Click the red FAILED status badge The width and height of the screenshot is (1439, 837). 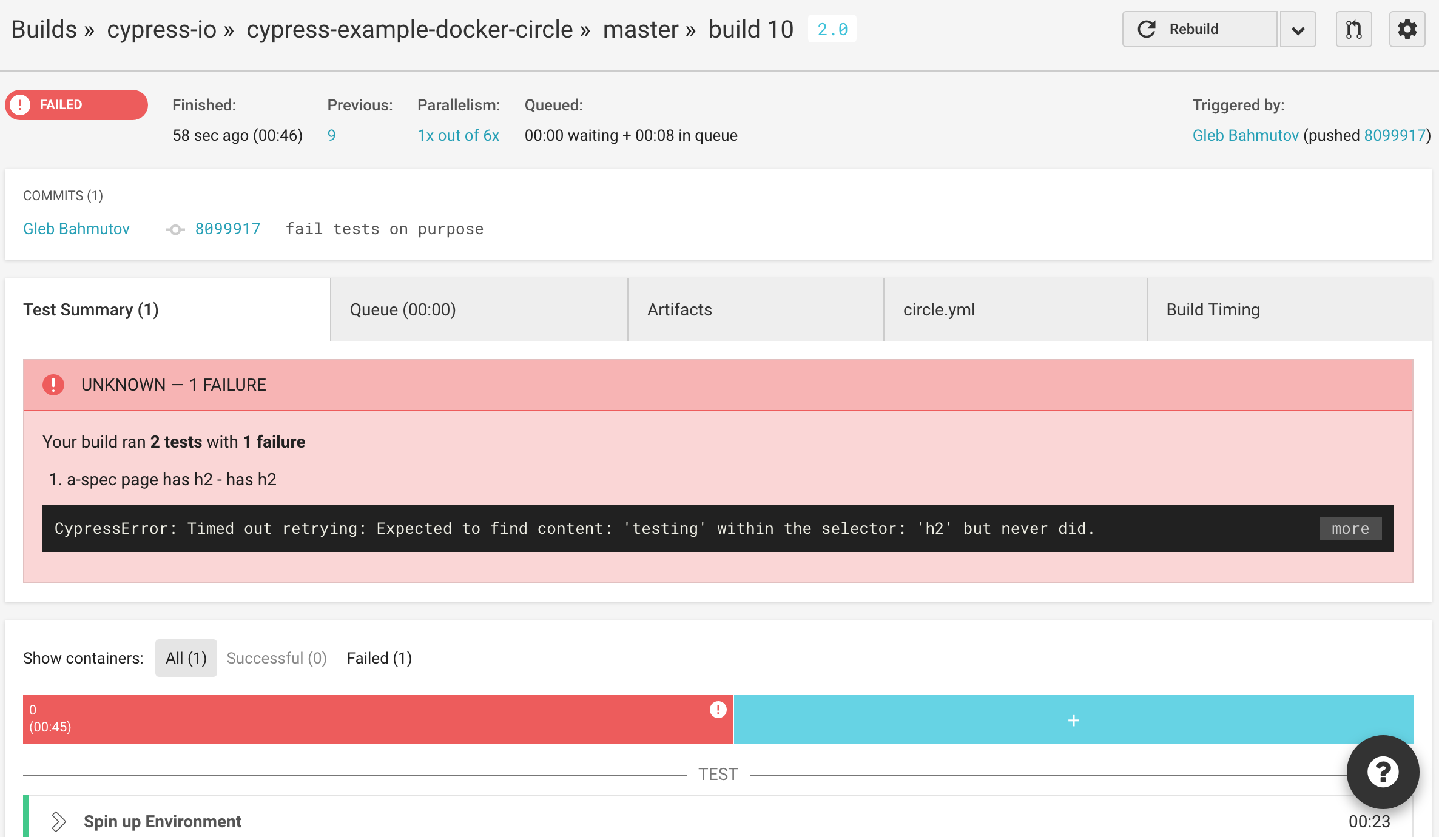pos(76,105)
